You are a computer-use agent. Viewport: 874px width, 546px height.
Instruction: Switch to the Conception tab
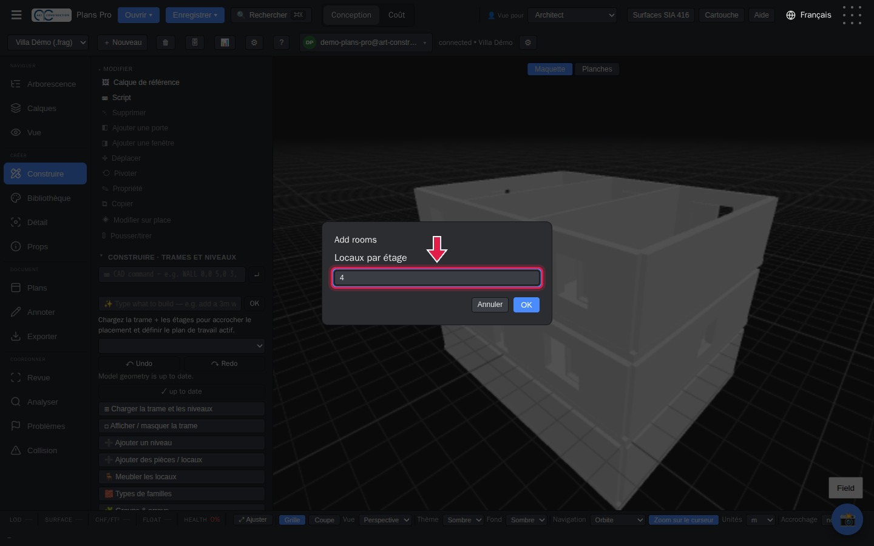point(351,15)
